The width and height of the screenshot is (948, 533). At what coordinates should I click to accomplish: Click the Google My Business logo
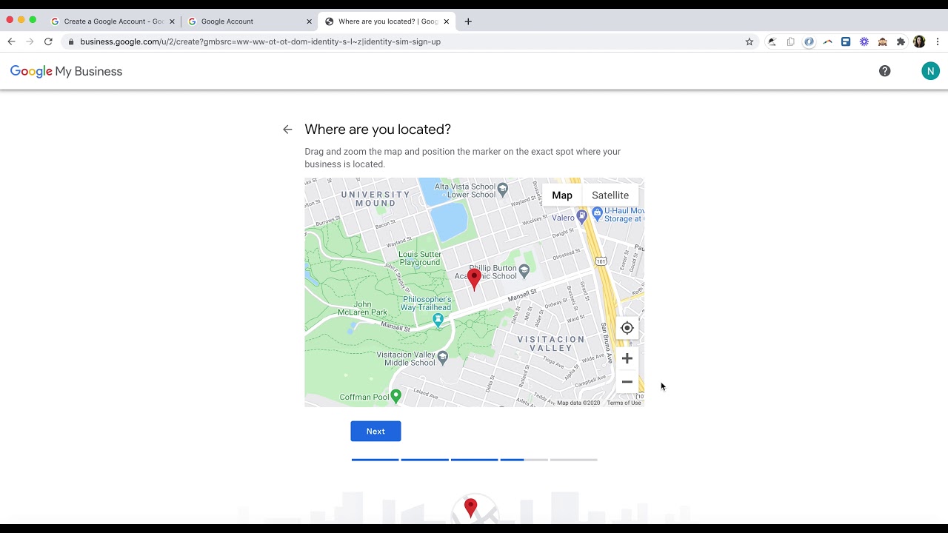pos(66,71)
